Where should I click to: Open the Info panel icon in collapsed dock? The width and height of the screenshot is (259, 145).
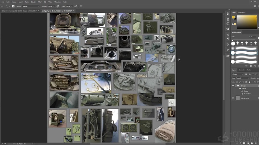[x=228, y=24]
